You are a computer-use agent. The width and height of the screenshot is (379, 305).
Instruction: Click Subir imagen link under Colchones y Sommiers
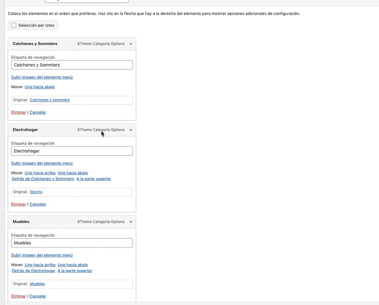coord(42,77)
